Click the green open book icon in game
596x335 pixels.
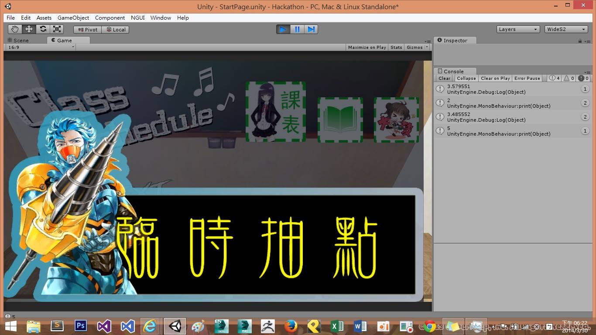pos(340,120)
